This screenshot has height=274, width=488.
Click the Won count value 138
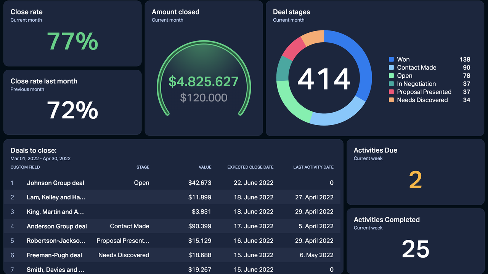(466, 59)
